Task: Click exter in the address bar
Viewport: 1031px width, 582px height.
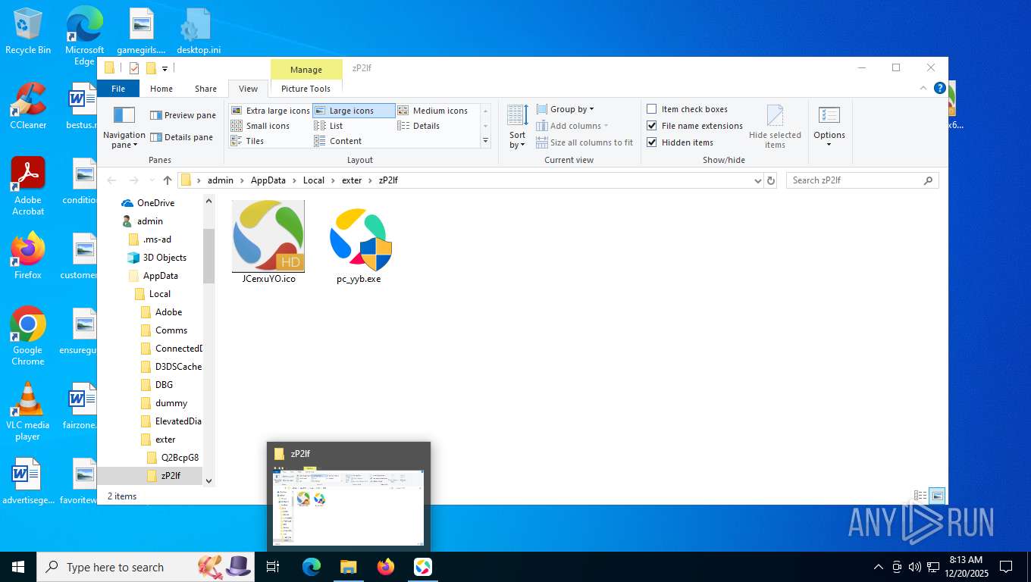Action: click(352, 180)
